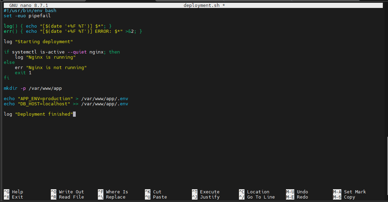This screenshot has width=388, height=202.
Task: Select the ^C Location shortcut
Action: pyautogui.click(x=254, y=192)
